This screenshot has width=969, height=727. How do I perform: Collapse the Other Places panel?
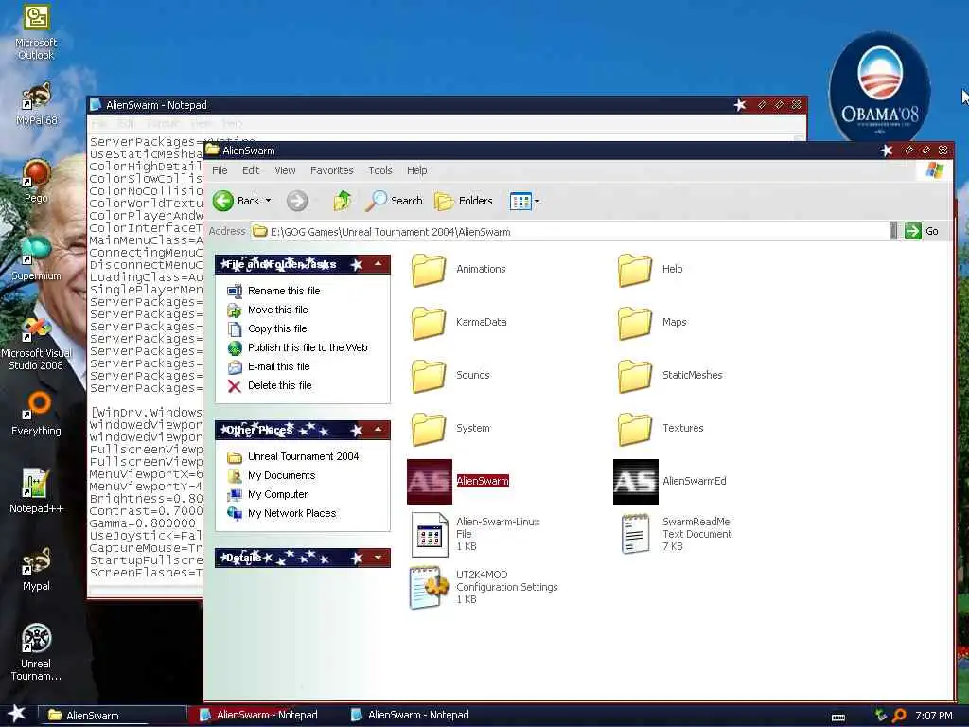tap(378, 429)
